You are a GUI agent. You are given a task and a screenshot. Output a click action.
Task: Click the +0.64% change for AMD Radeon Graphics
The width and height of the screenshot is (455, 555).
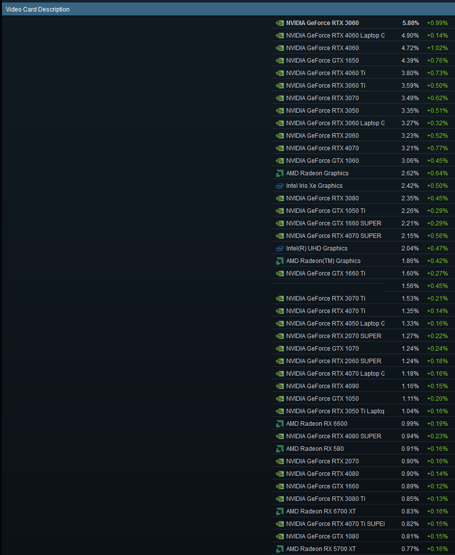(437, 173)
